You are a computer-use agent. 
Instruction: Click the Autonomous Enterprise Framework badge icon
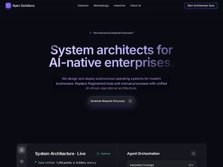tap(90, 33)
